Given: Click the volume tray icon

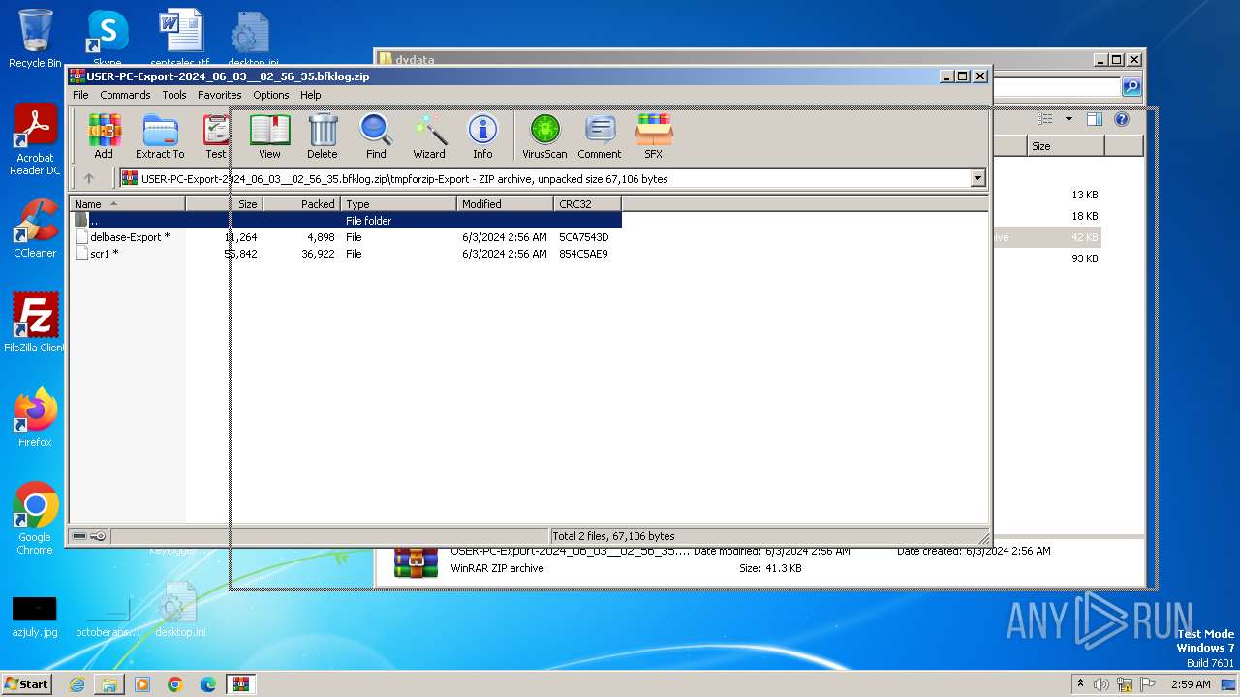Looking at the screenshot, I should [x=1101, y=684].
